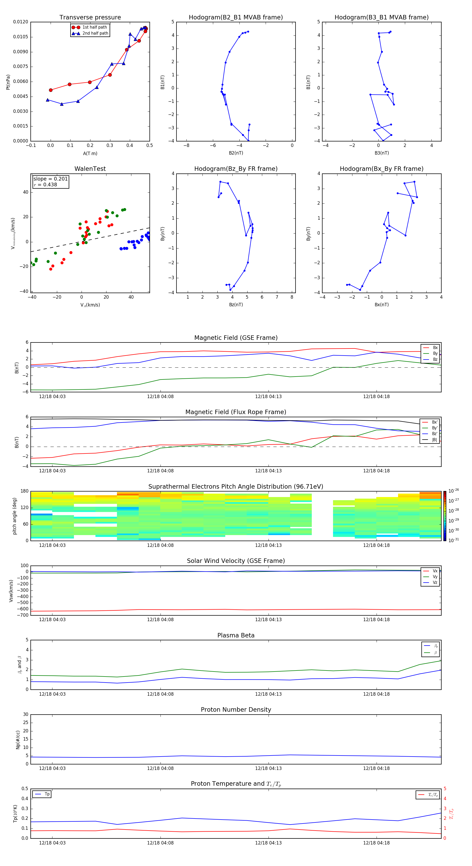Click the "V_remaining(km/s)" y-axis label
The height and width of the screenshot is (866, 472).
13,233
